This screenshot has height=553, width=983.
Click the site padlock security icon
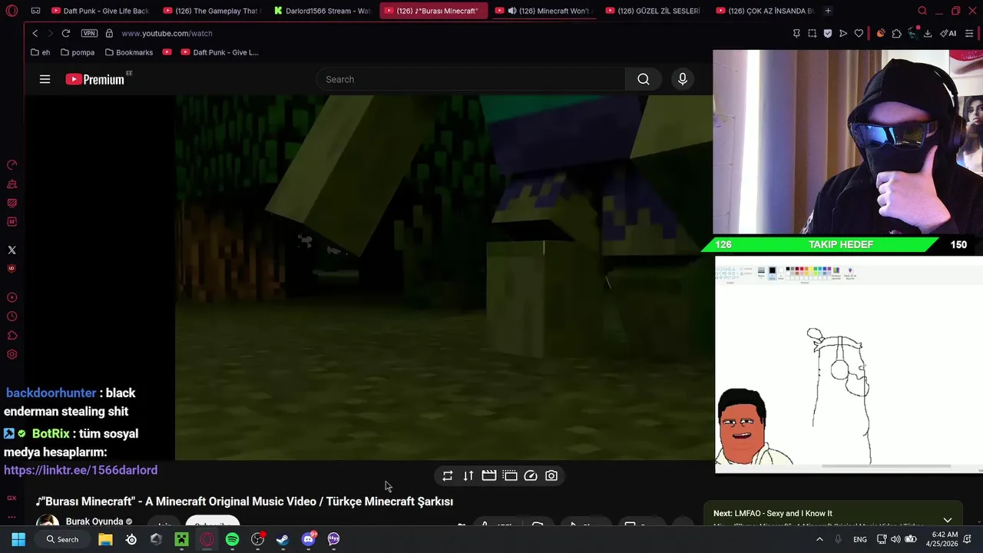tap(109, 33)
